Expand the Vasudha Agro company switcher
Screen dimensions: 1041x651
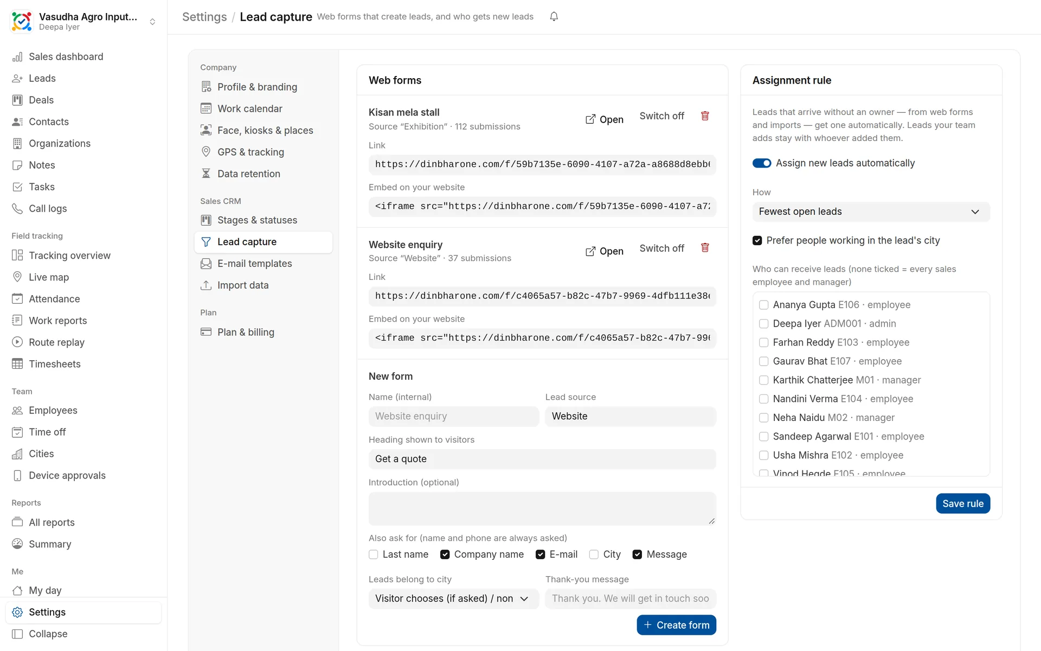pos(83,21)
